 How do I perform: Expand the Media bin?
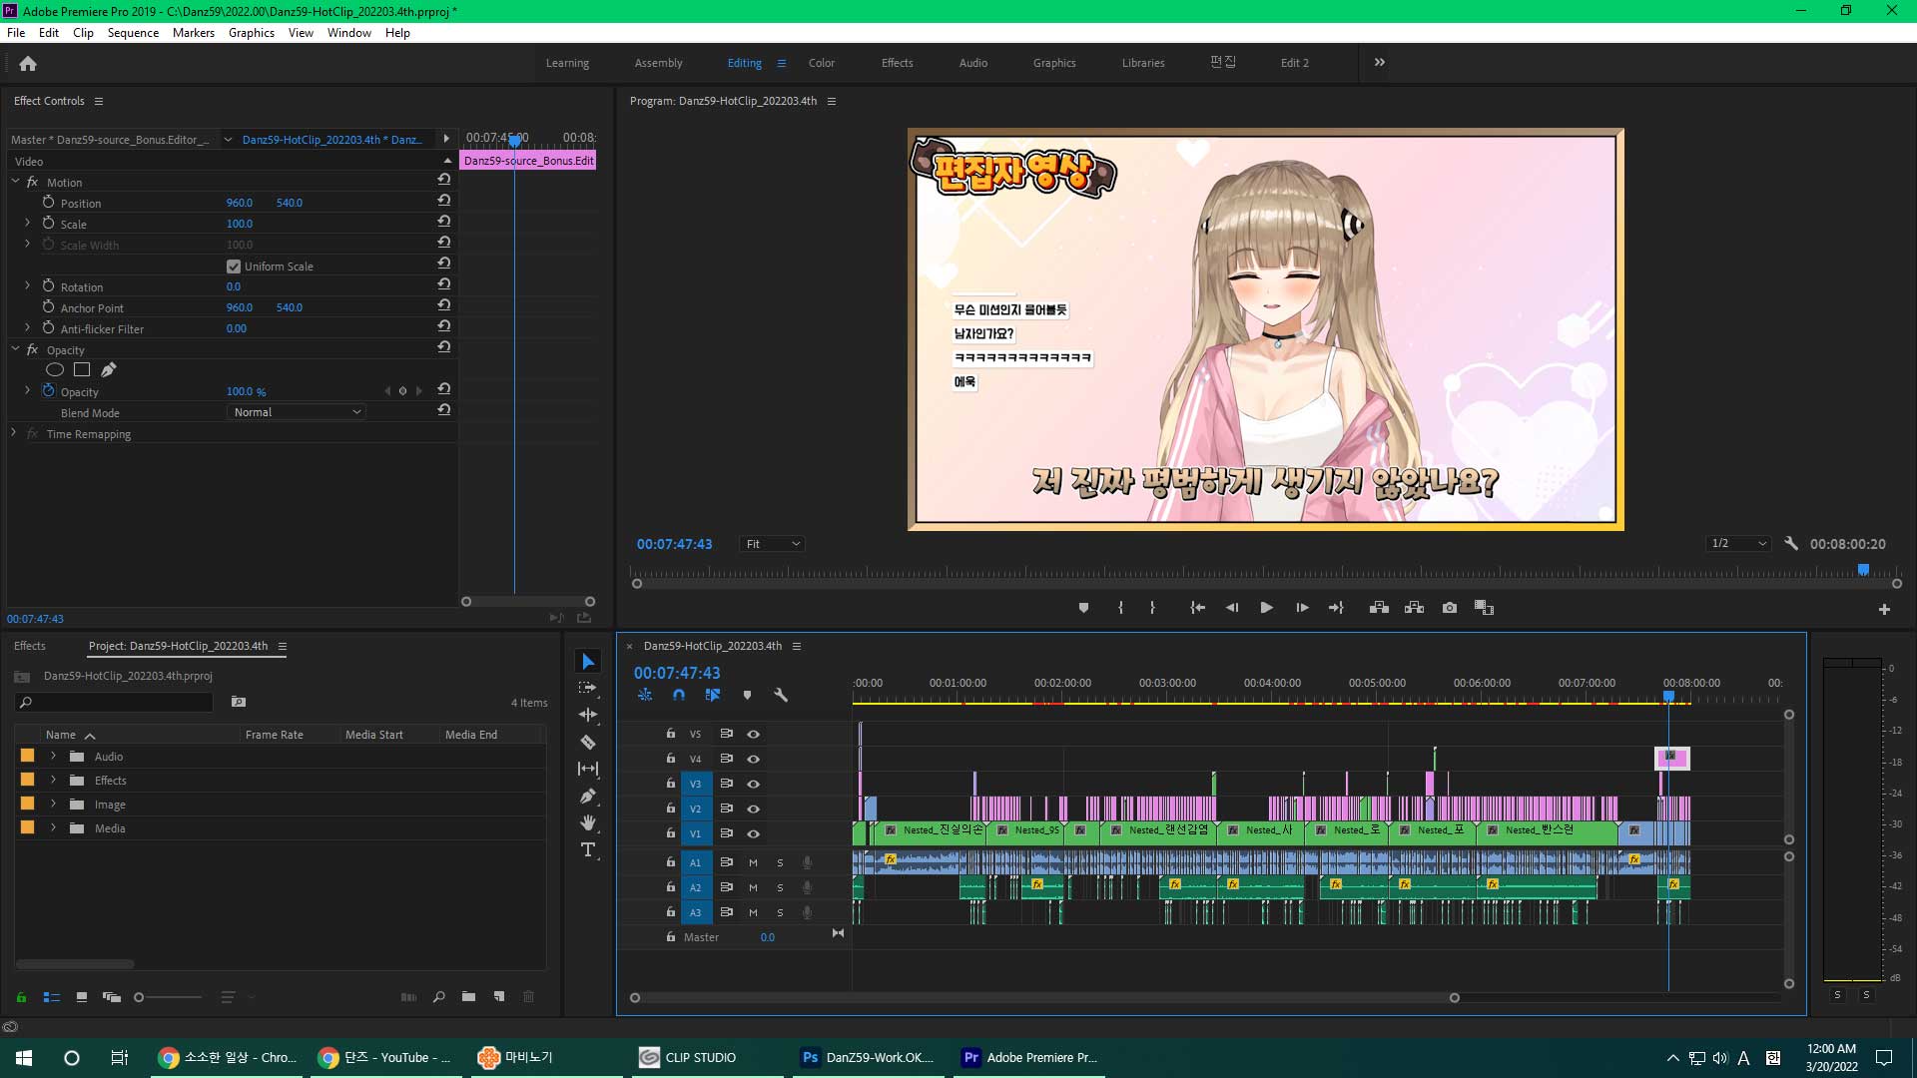pos(53,828)
